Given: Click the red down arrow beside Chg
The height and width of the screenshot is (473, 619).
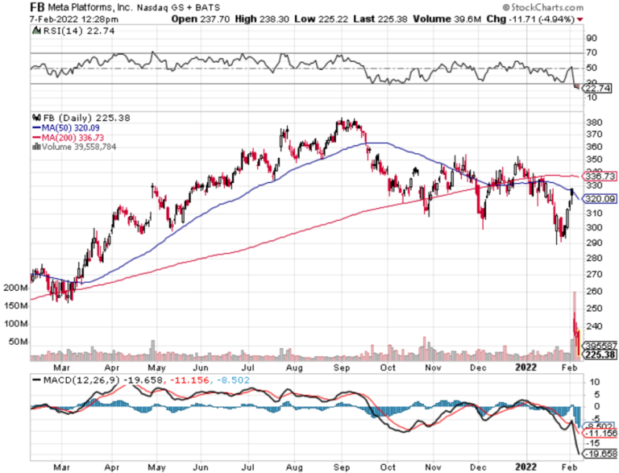Looking at the screenshot, I should (580, 19).
